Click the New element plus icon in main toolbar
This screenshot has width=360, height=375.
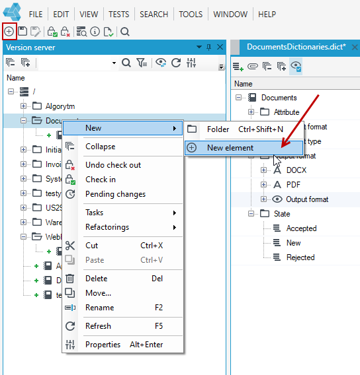point(9,31)
